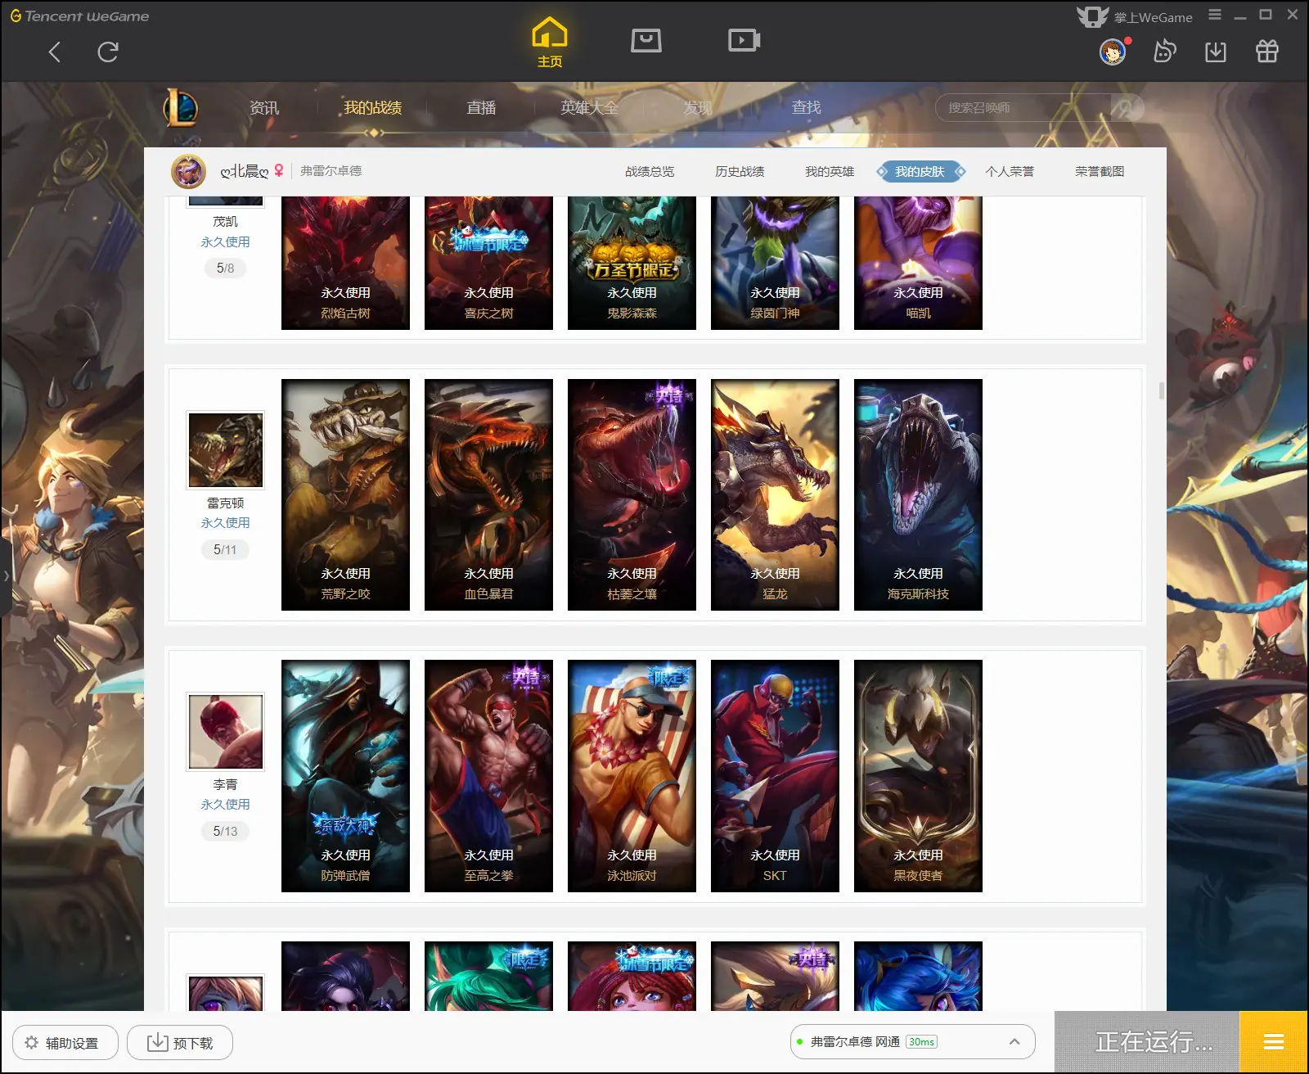Open the store shop icon in top bar
Screen dimensions: 1309x1074
tap(646, 40)
